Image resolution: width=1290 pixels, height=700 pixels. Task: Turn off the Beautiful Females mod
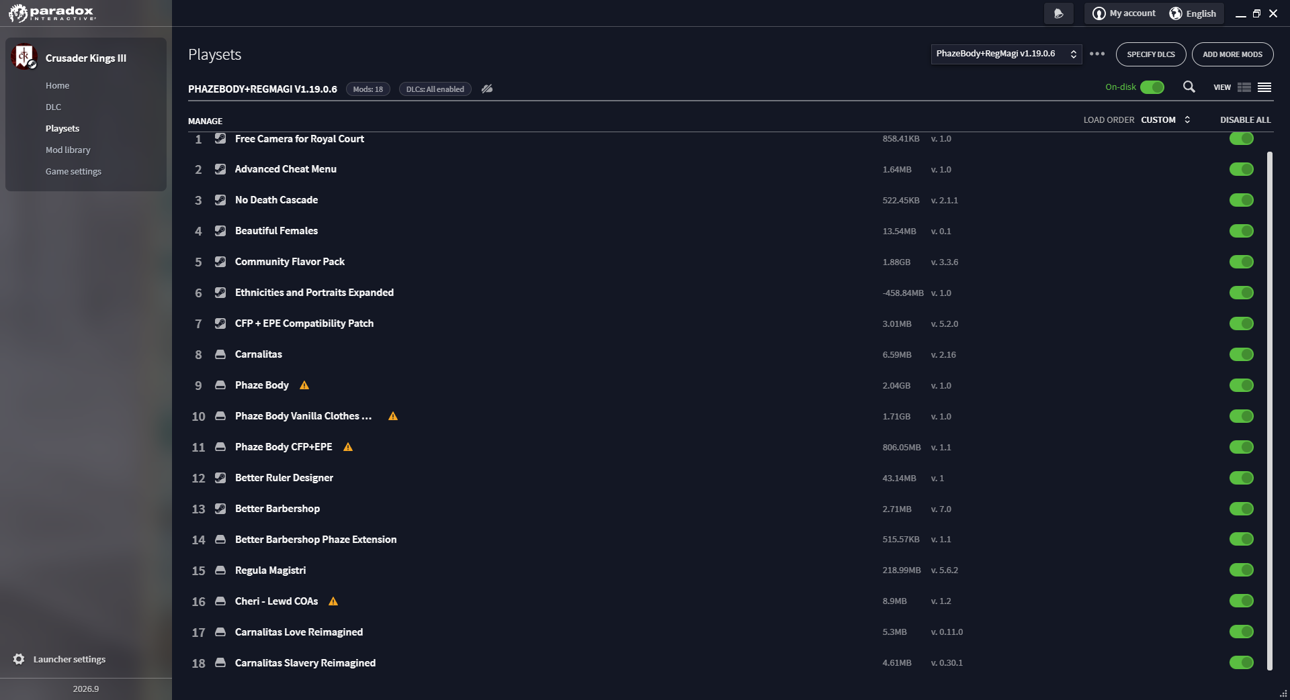point(1242,231)
